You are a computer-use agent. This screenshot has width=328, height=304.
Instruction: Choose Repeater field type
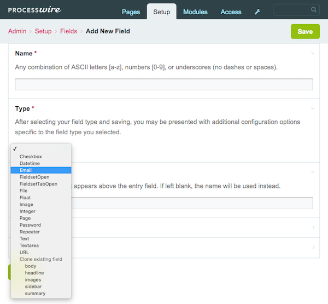tap(41, 232)
